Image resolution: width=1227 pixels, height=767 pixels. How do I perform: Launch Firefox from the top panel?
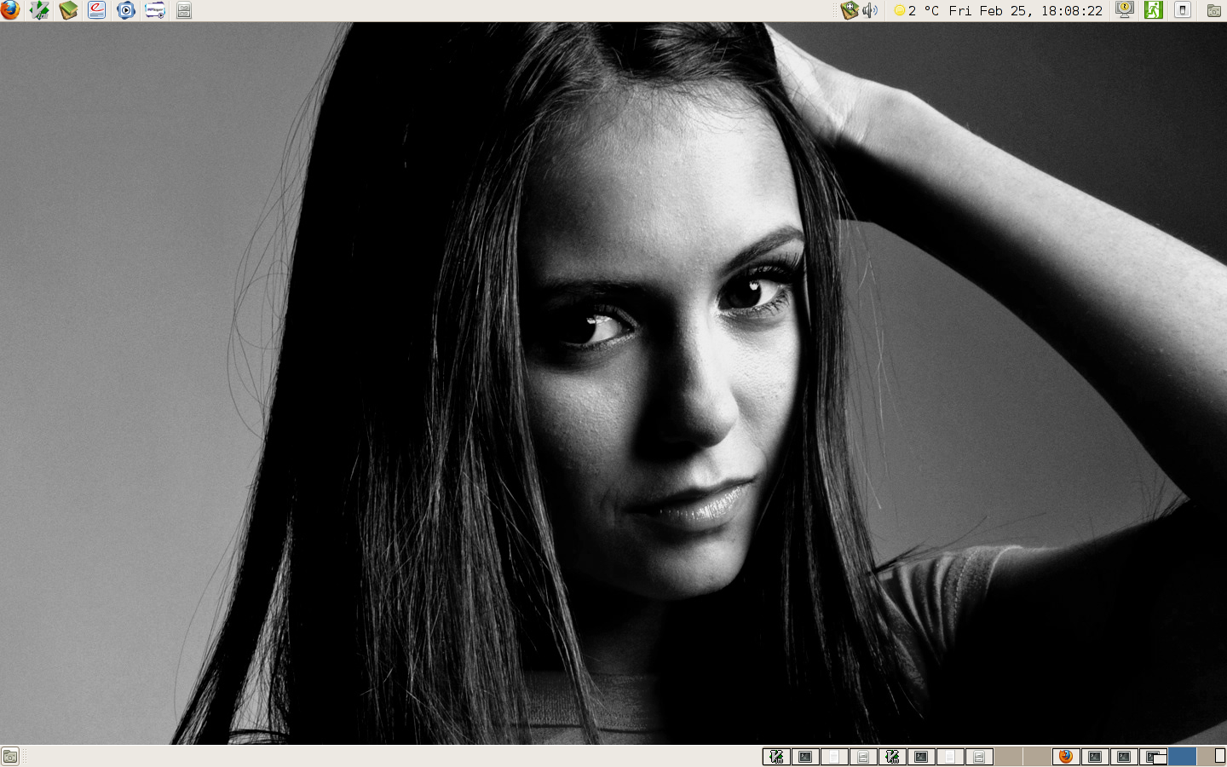[10, 10]
